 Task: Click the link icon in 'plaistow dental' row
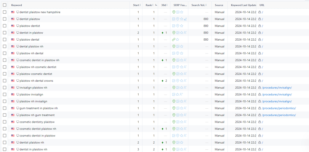click(x=174, y=40)
